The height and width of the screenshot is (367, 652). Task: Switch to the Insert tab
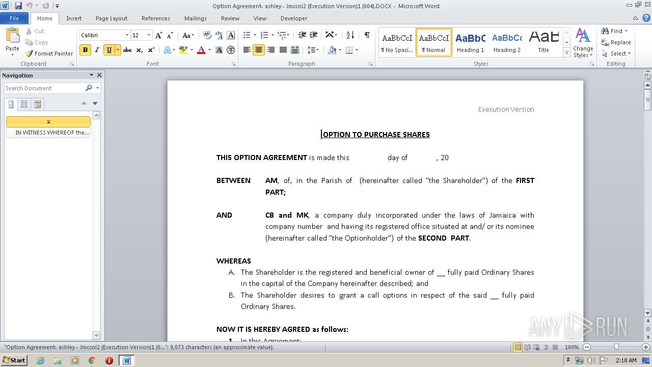(74, 18)
